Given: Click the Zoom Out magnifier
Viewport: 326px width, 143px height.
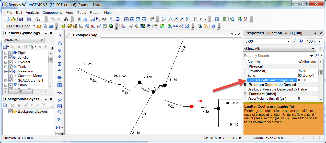Looking at the screenshot, I should [182, 19].
